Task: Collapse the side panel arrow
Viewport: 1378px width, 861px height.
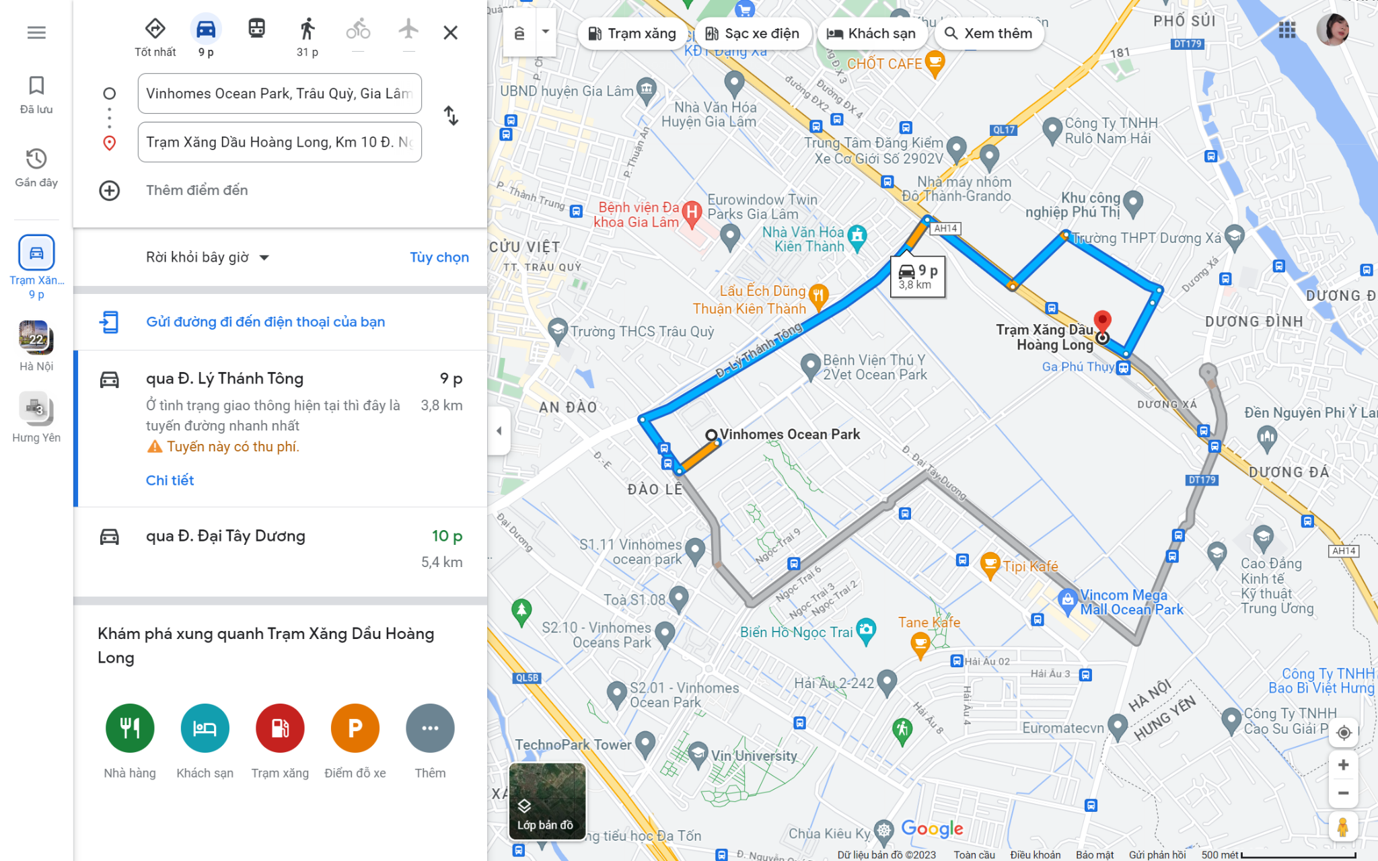Action: tap(499, 430)
